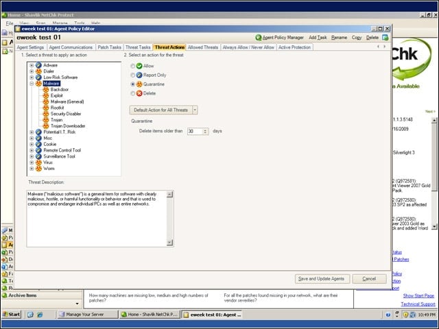Image resolution: width=439 pixels, height=329 pixels.
Task: Click the Adware category icon
Action: pyautogui.click(x=38, y=65)
